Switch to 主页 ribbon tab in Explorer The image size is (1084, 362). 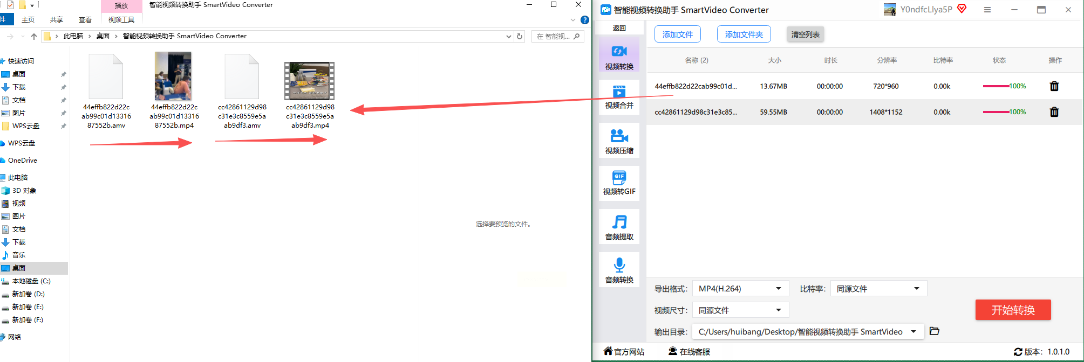click(28, 19)
